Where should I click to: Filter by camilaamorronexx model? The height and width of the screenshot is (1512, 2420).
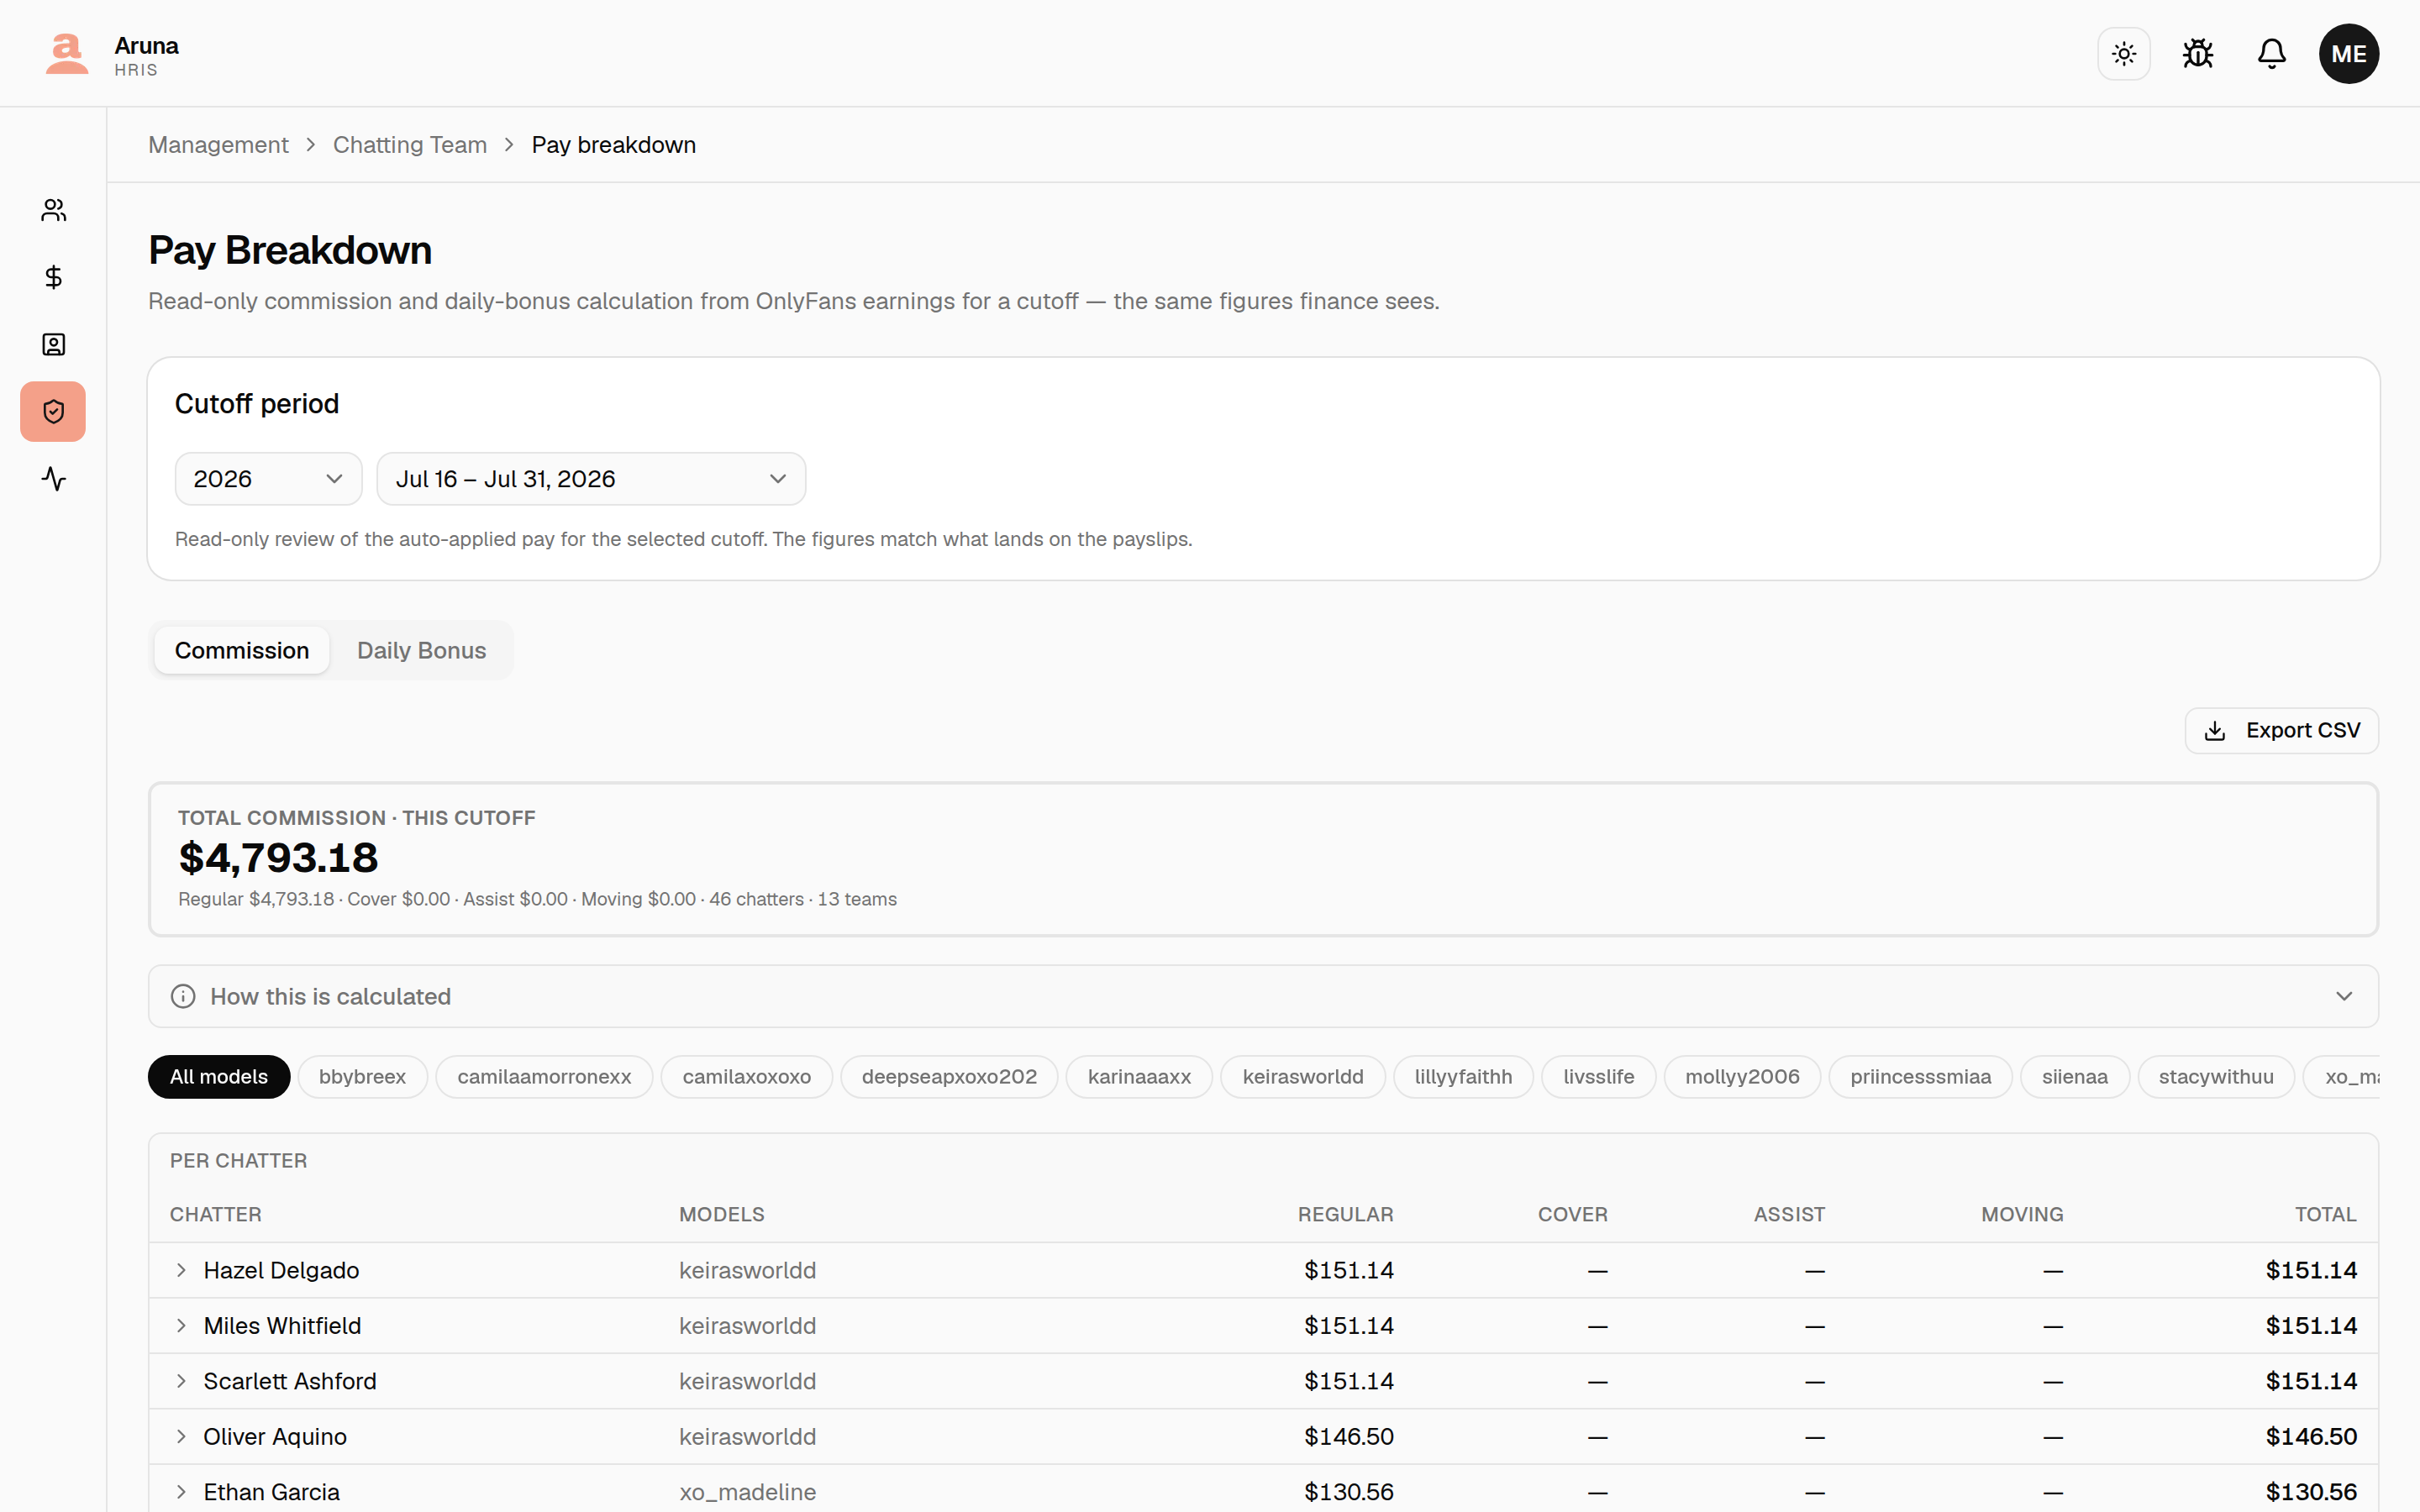544,1077
